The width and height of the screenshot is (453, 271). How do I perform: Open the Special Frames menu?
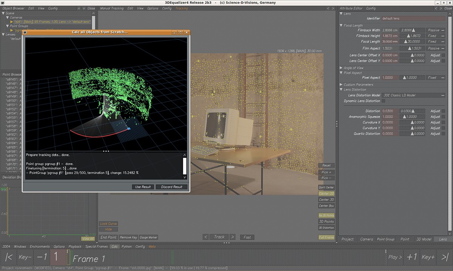click(x=96, y=247)
